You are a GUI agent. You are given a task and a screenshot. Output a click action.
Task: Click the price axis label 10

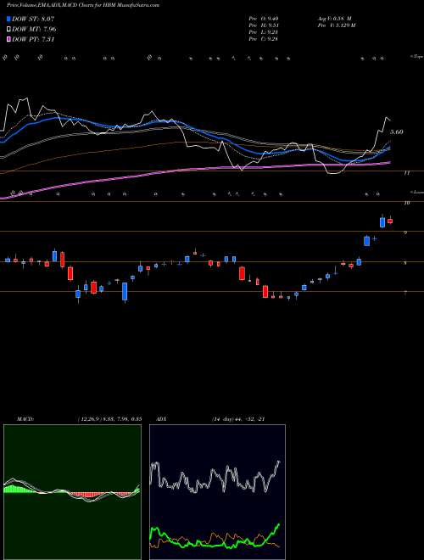[x=406, y=203]
